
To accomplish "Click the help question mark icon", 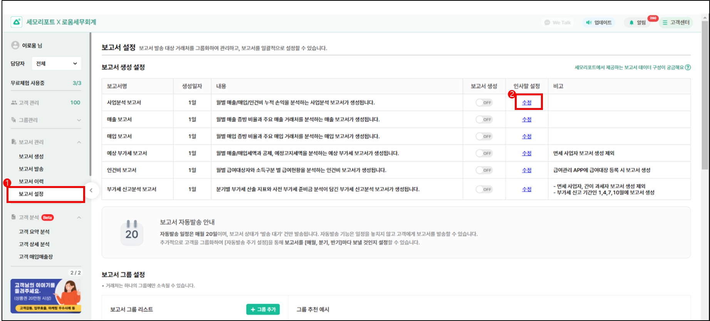I will point(688,67).
